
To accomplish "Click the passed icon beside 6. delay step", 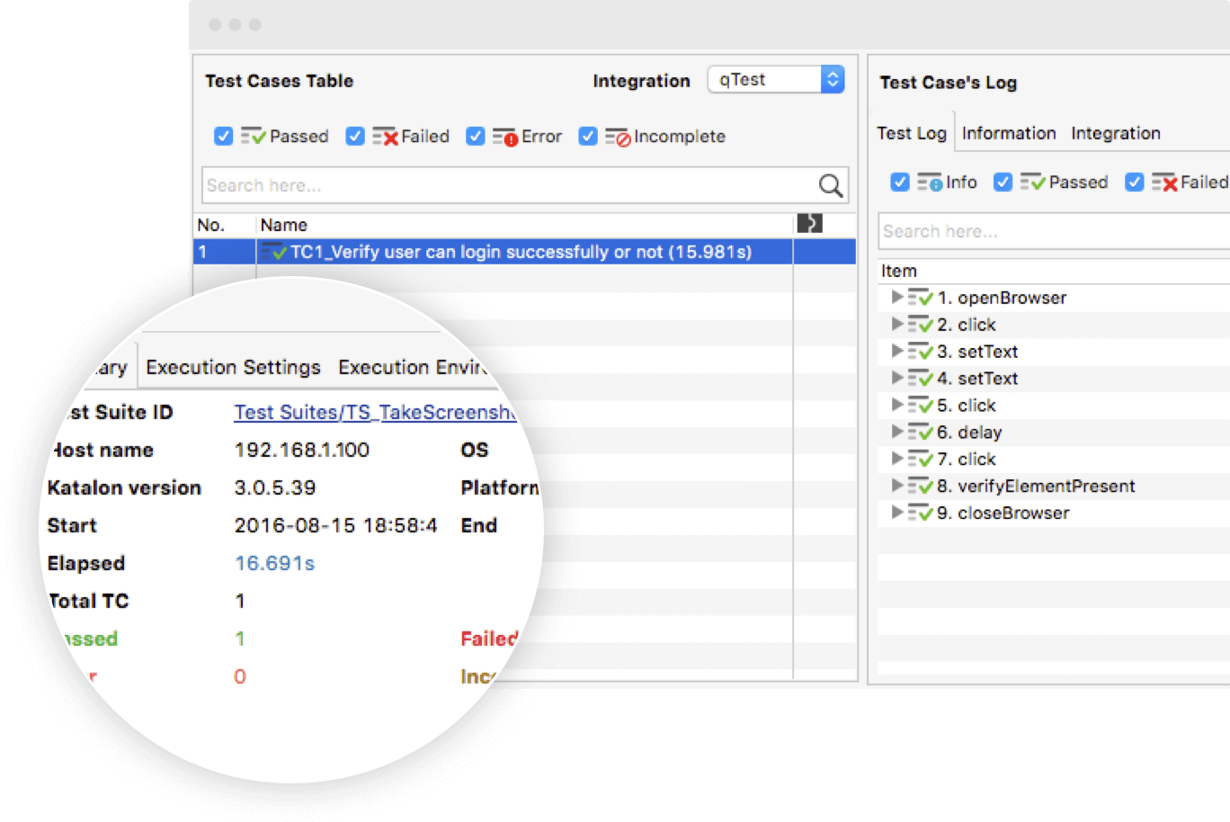I will [x=920, y=432].
